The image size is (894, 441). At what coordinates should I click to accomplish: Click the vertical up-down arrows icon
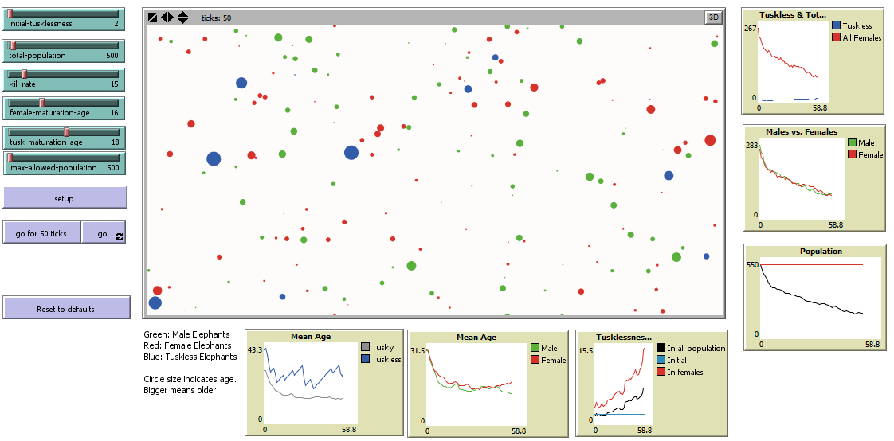pos(182,18)
